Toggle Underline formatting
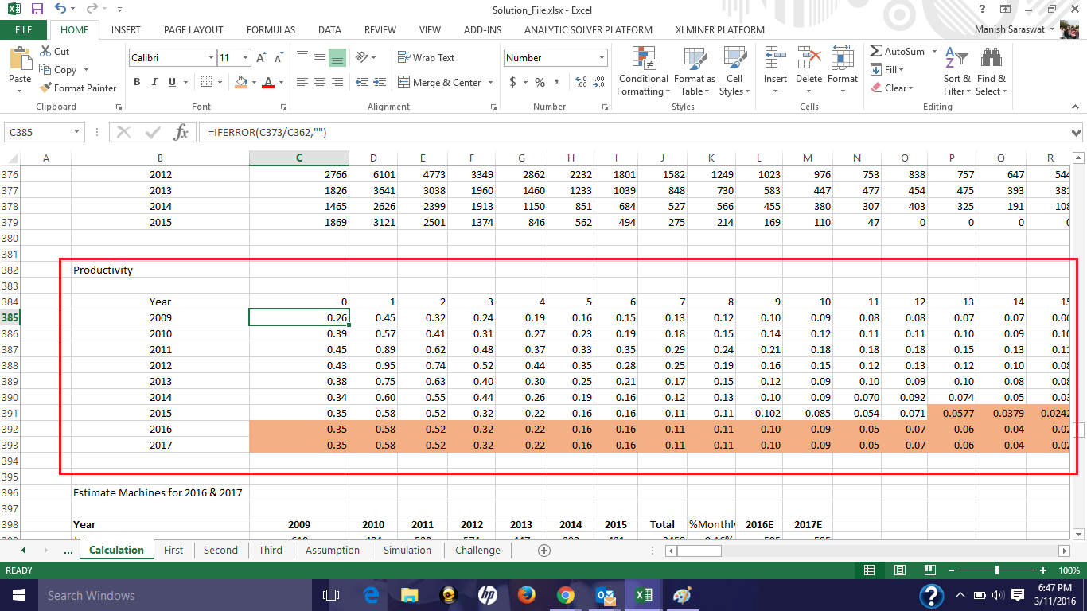Image resolution: width=1087 pixels, height=611 pixels. pyautogui.click(x=172, y=82)
